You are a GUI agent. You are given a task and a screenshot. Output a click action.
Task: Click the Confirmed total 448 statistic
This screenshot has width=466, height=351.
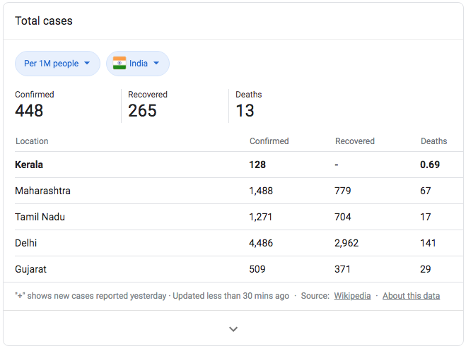[30, 111]
